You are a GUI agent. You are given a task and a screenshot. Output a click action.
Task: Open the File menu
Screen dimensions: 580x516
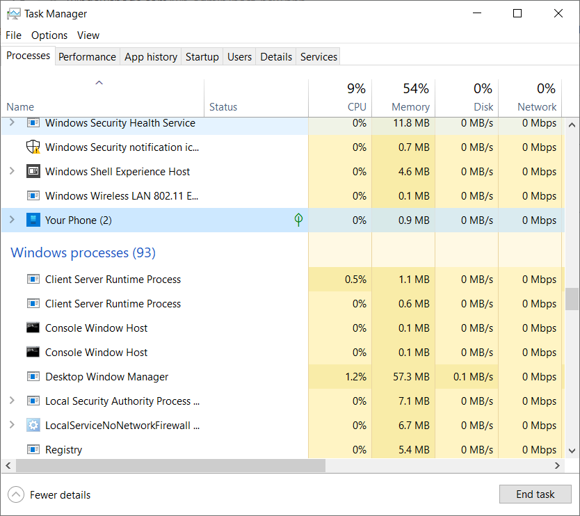pos(14,35)
